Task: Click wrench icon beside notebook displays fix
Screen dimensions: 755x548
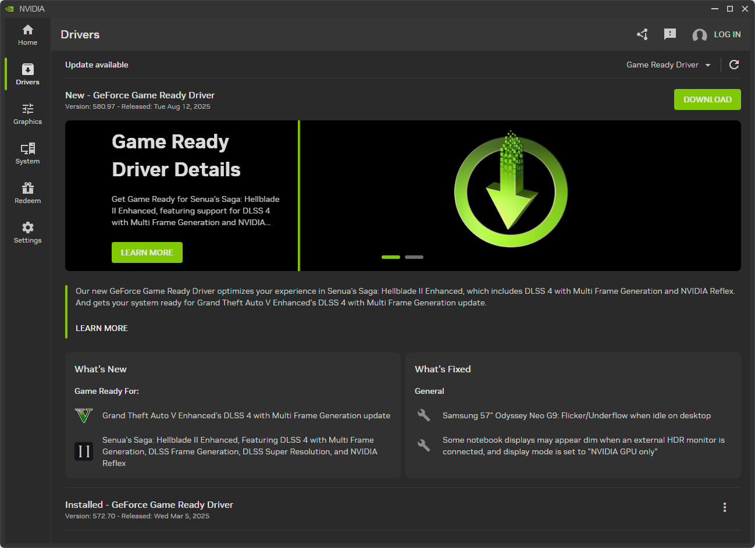Action: [x=424, y=446]
